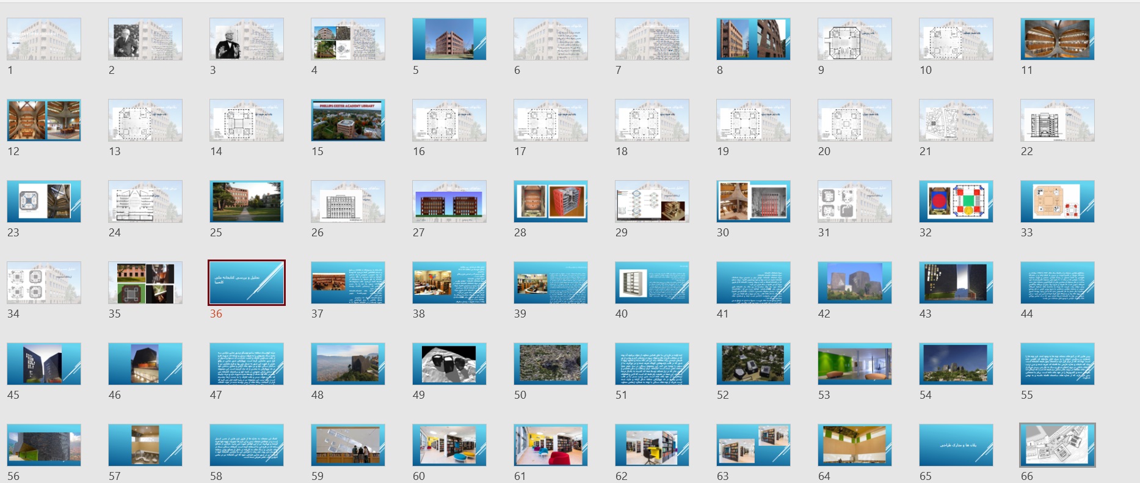Select highlighted slide 36 section title
This screenshot has width=1140, height=483.
coord(247,283)
